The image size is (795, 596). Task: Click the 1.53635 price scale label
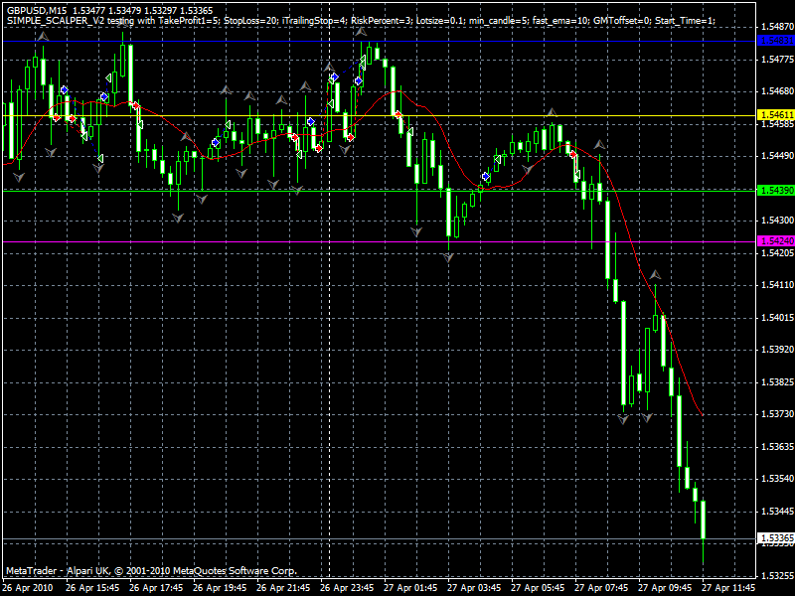pyautogui.click(x=777, y=447)
